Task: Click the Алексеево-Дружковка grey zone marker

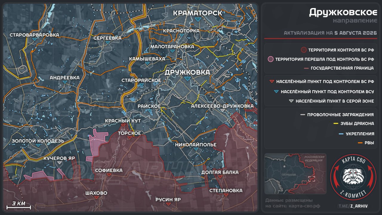Action: [223, 110]
